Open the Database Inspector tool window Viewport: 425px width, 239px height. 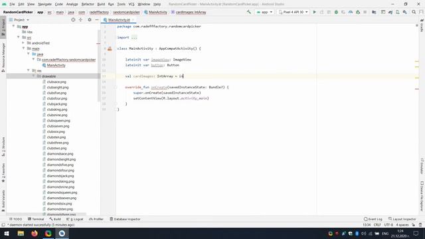tap(126, 219)
